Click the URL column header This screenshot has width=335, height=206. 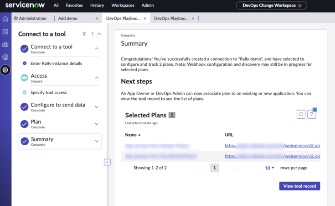[229, 135]
